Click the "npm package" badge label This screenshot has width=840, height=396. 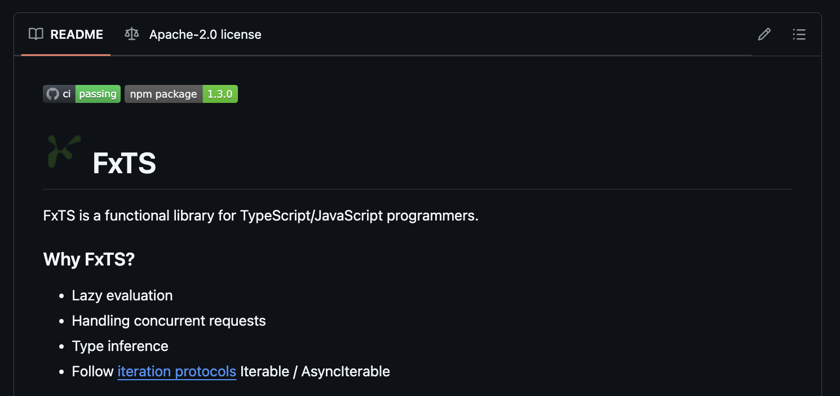coord(163,94)
